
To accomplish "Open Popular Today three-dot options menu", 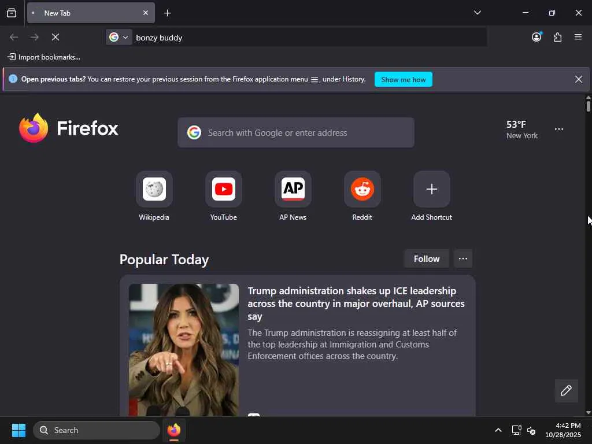I will pyautogui.click(x=463, y=258).
